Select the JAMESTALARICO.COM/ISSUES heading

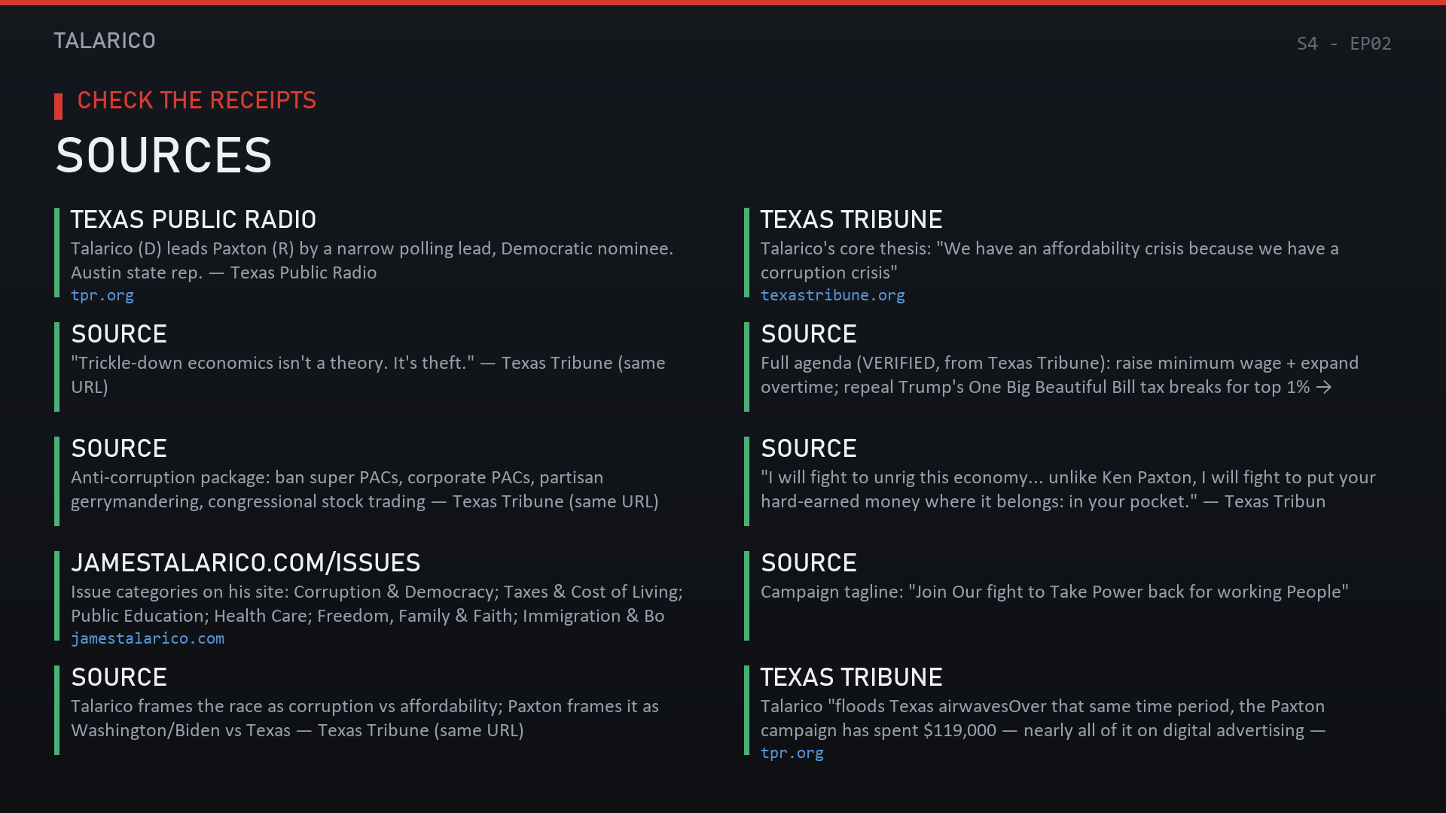click(x=246, y=563)
